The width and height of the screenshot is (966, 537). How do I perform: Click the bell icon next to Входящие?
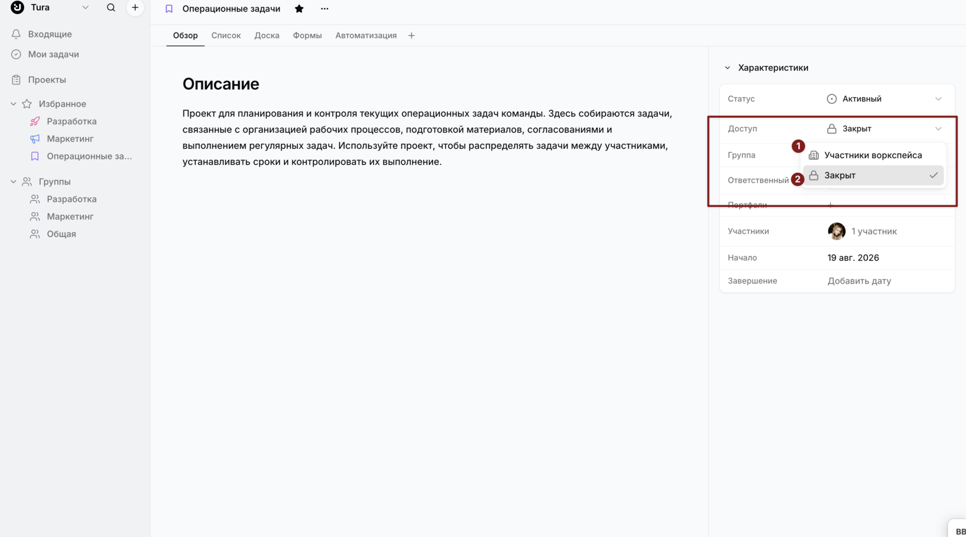(16, 34)
